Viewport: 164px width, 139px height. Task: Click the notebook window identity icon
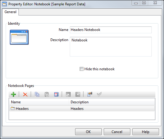pyautogui.click(x=19, y=37)
